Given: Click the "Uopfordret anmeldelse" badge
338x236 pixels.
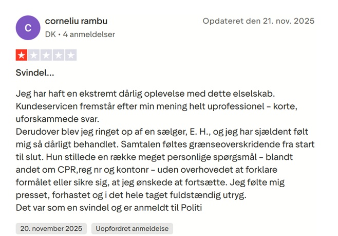Looking at the screenshot, I should 132,228.
